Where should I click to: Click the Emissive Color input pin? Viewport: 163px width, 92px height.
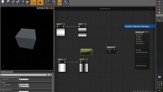(x=137, y=43)
